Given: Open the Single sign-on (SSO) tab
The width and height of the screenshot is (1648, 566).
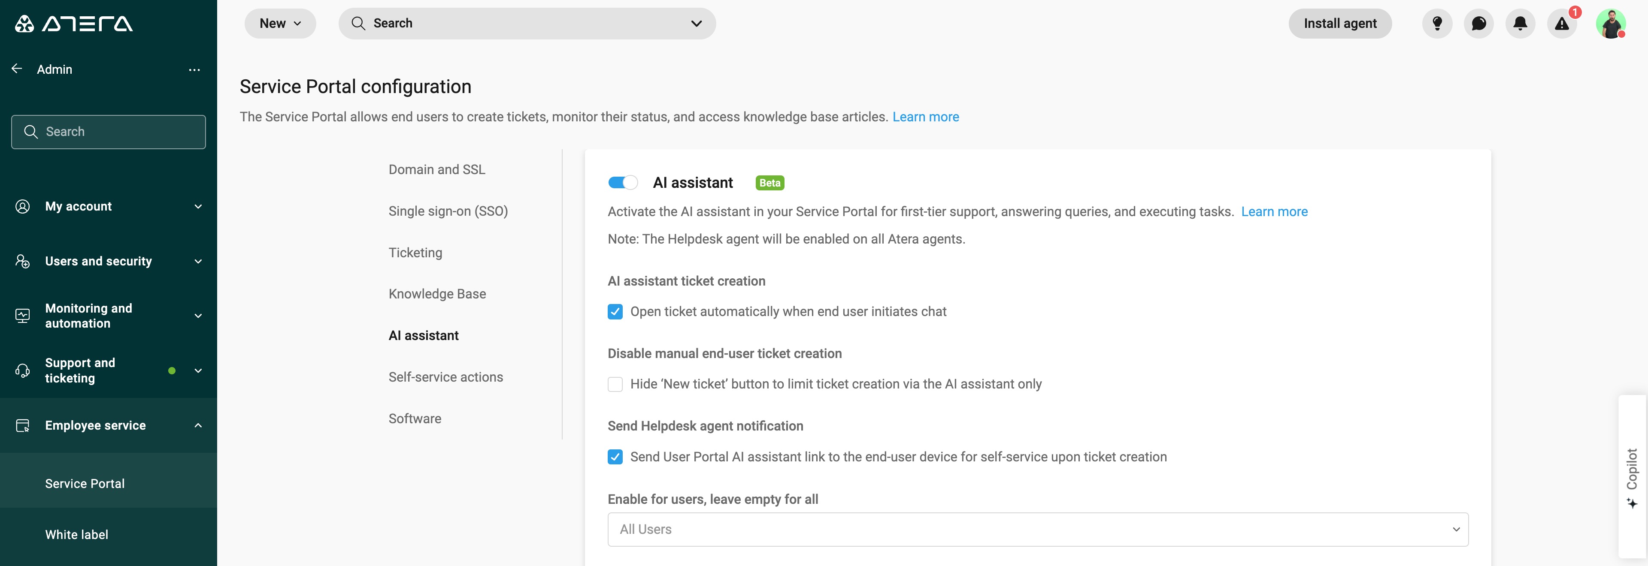Looking at the screenshot, I should click(448, 211).
